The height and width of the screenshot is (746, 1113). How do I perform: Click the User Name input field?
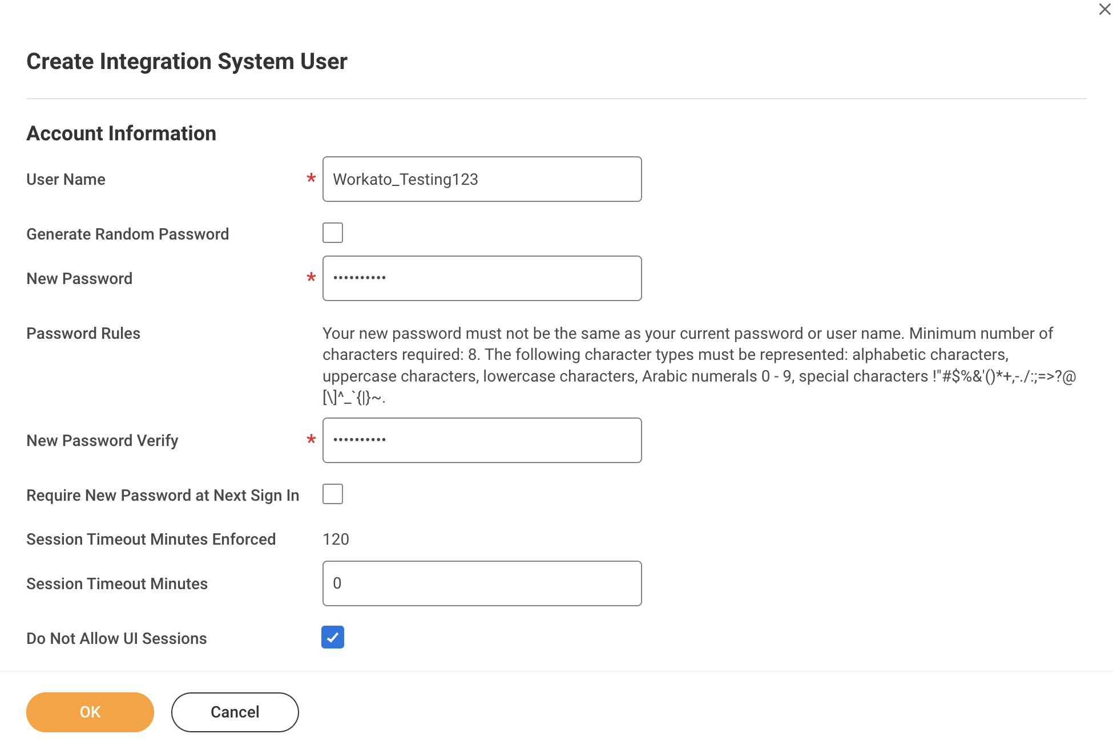(x=482, y=178)
